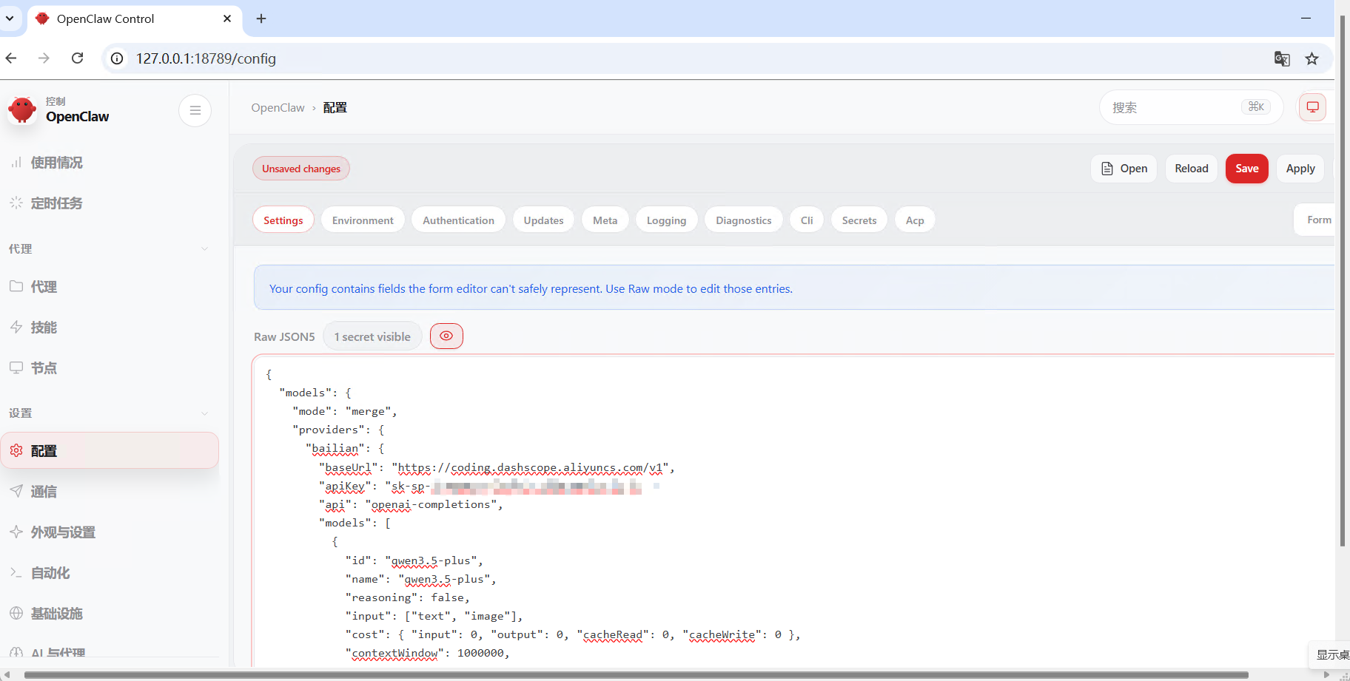Click the horizontal scrollbar at the bottom

tap(637, 674)
